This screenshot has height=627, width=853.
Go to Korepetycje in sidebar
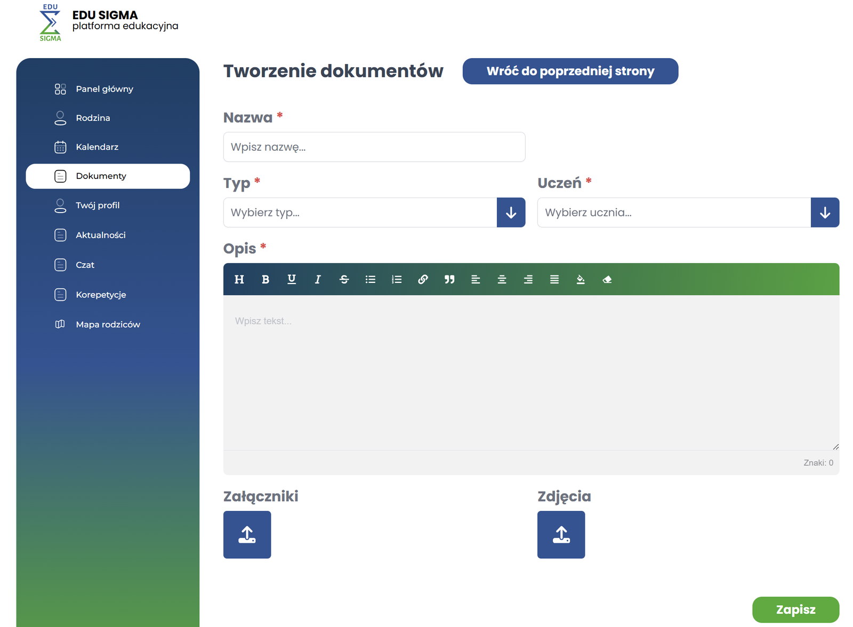(101, 295)
